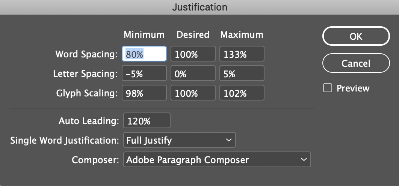
Task: Select the Word Spacing Desired field
Action: (x=193, y=54)
